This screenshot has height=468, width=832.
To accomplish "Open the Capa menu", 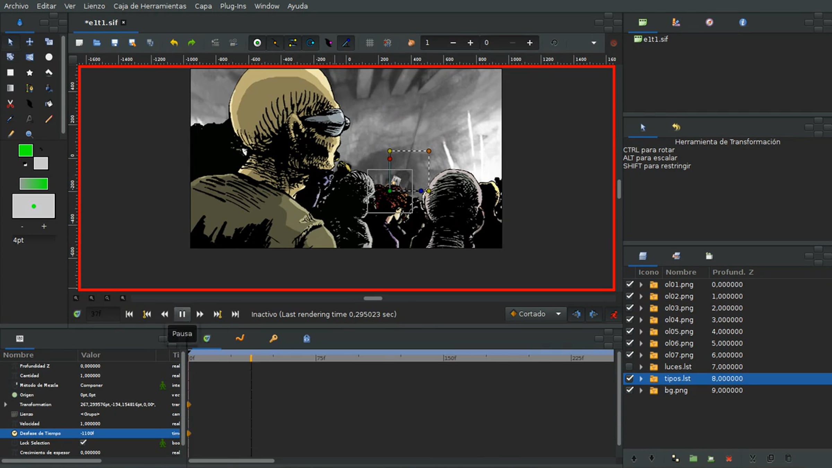I will point(203,6).
